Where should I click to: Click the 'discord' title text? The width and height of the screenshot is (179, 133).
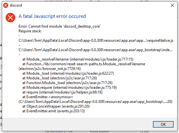[x=16, y=5]
